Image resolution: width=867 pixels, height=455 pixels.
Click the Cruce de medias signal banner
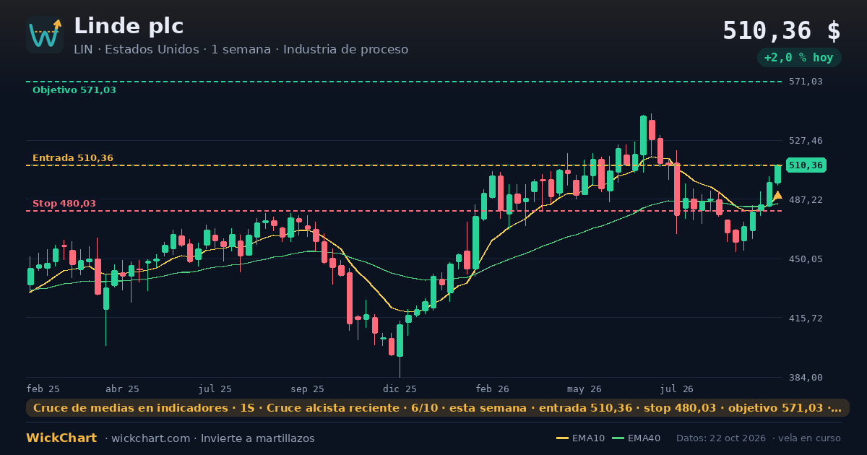tap(438, 408)
